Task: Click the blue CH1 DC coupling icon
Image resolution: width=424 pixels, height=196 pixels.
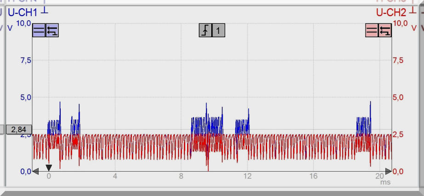Action: 39,31
